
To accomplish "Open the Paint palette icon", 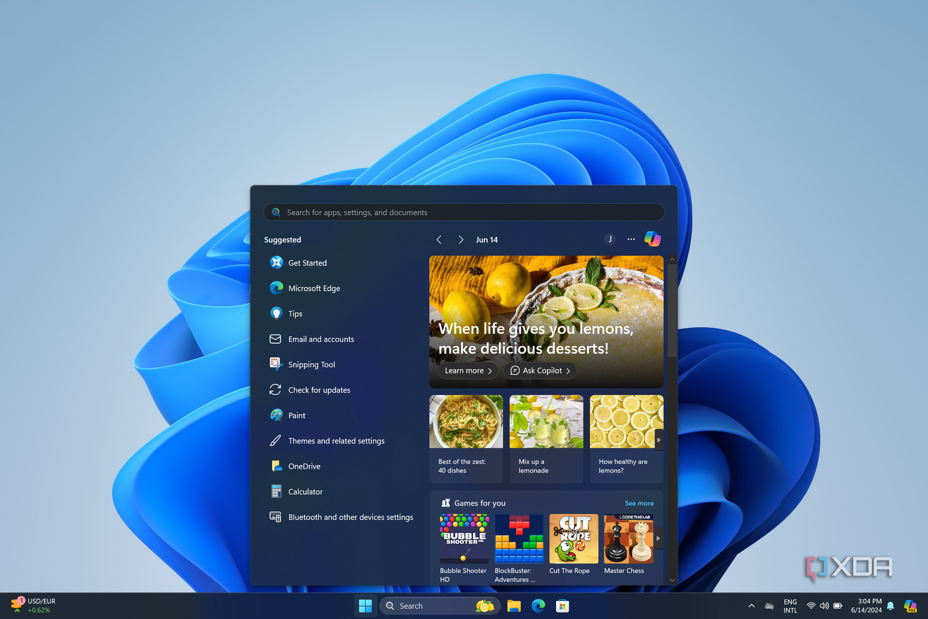I will pyautogui.click(x=276, y=415).
